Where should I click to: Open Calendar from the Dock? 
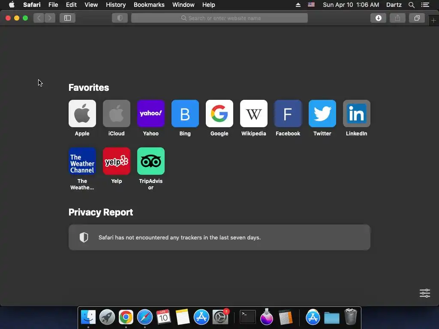(163, 317)
